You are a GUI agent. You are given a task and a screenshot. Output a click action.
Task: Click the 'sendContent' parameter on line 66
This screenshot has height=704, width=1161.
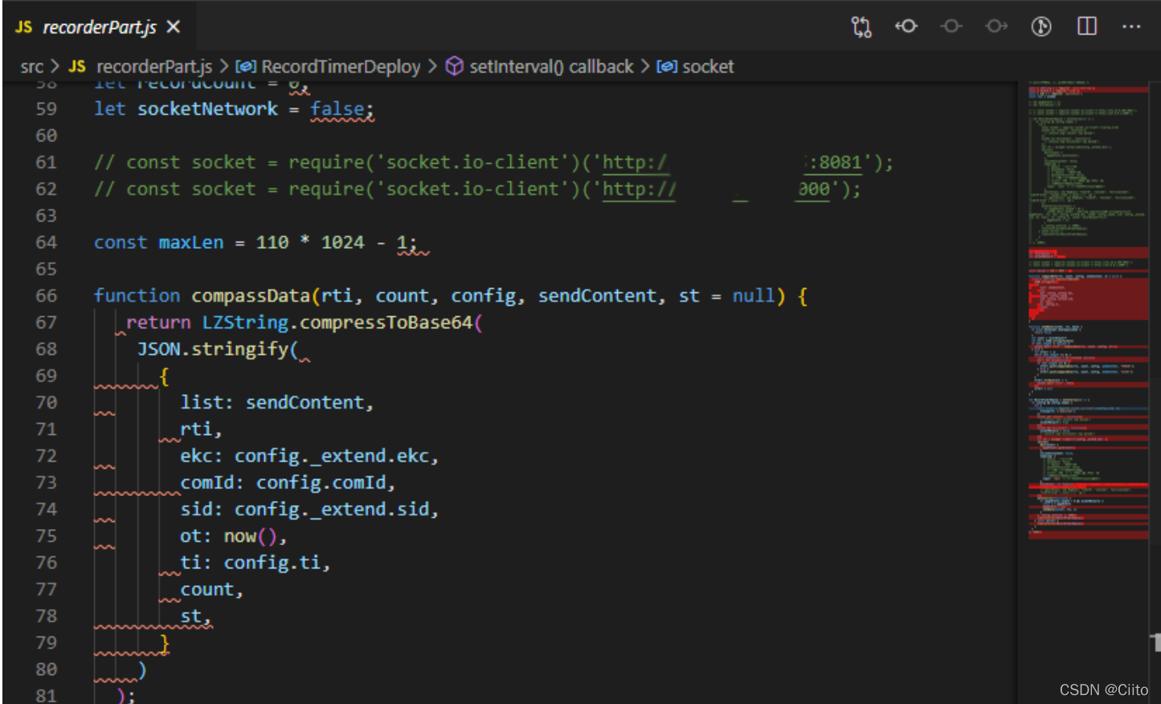click(x=597, y=296)
